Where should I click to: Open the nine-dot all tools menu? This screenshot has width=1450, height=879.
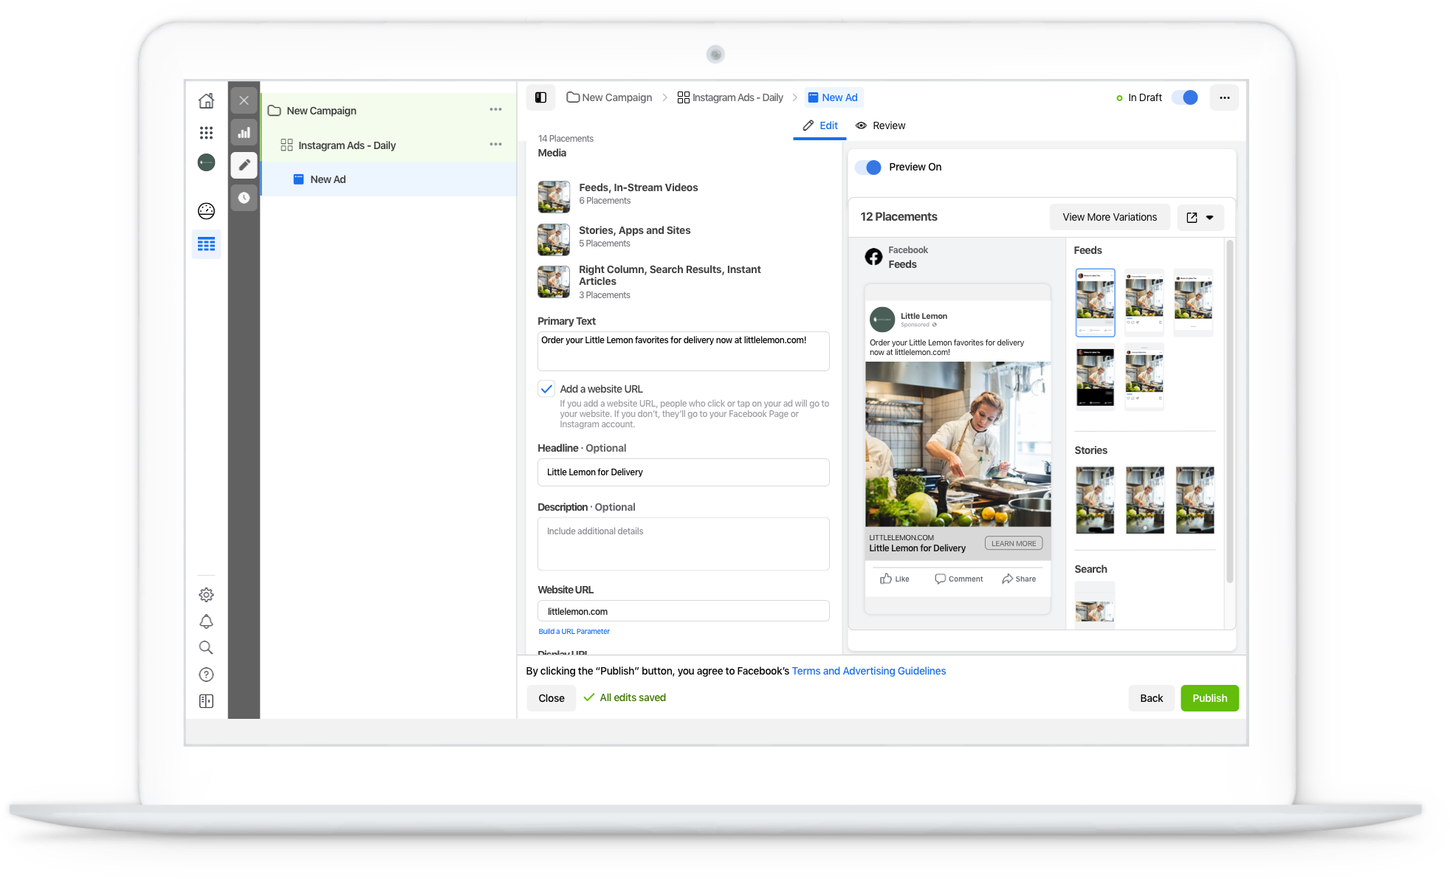click(206, 133)
